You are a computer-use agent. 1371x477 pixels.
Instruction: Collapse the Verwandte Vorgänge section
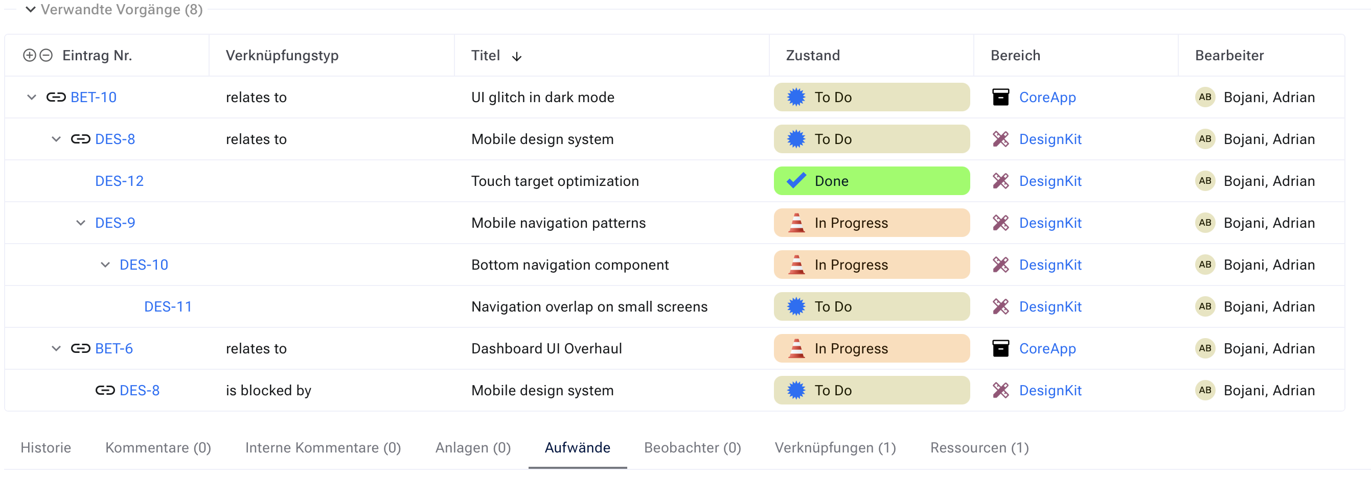(x=31, y=10)
